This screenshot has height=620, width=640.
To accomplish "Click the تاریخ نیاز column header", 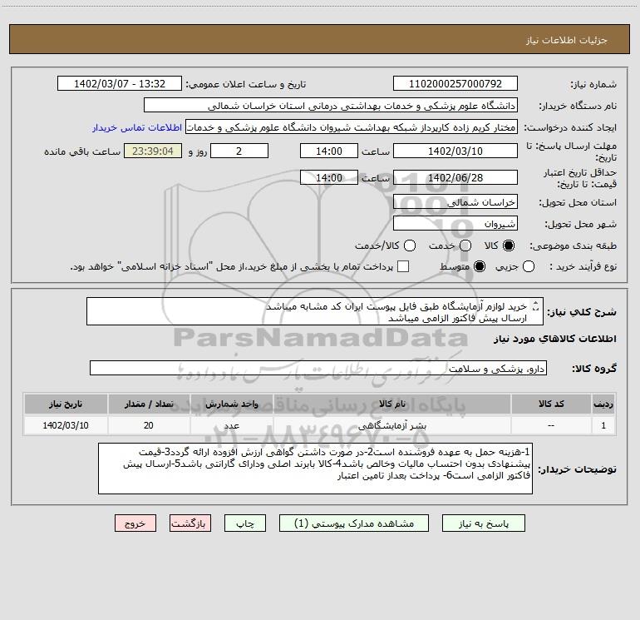I will [x=66, y=404].
